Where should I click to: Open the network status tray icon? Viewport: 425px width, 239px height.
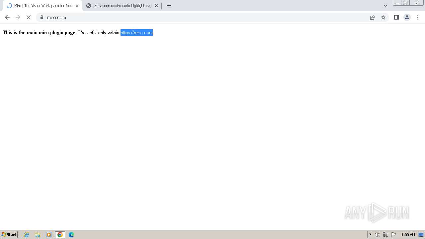(x=385, y=235)
